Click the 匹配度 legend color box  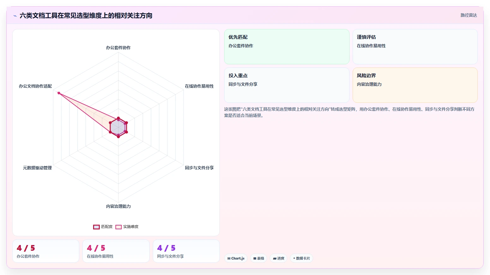point(96,227)
